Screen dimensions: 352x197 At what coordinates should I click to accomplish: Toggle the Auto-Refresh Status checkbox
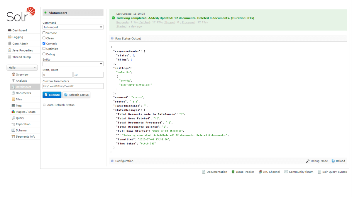[x=44, y=105]
